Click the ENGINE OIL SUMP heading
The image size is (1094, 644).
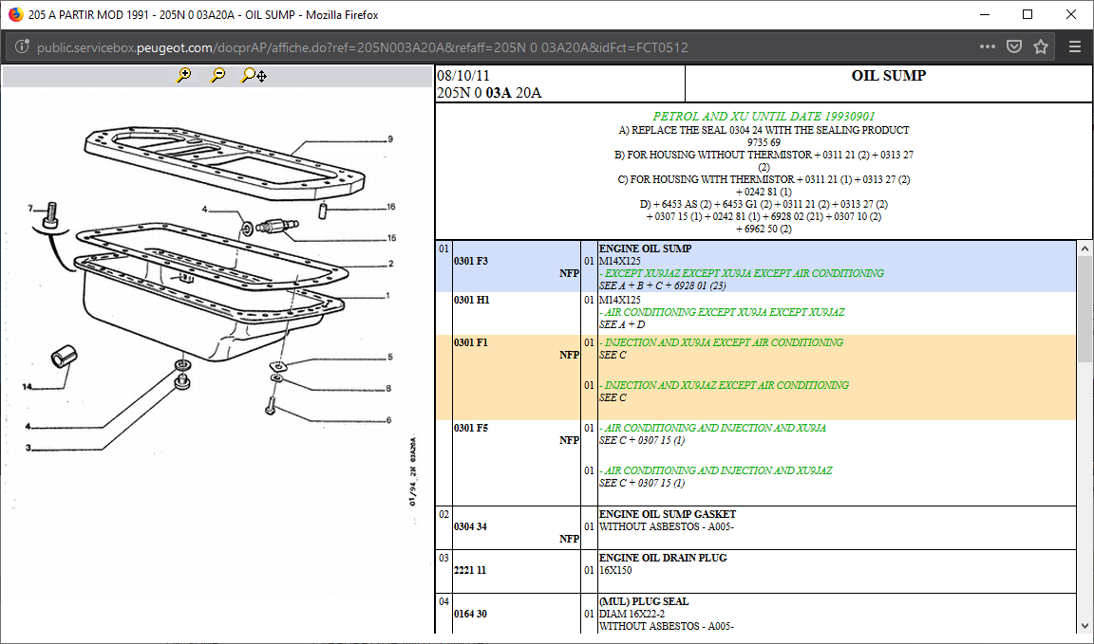click(646, 248)
